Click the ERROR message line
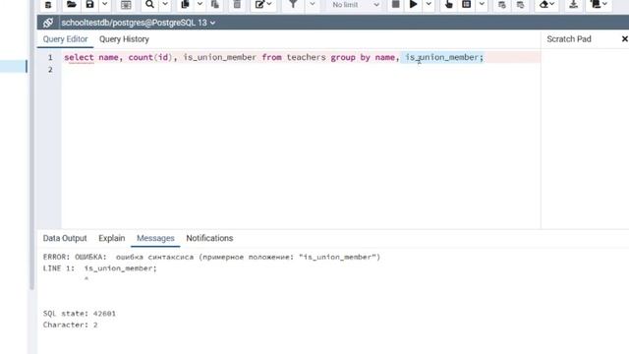 coord(211,257)
